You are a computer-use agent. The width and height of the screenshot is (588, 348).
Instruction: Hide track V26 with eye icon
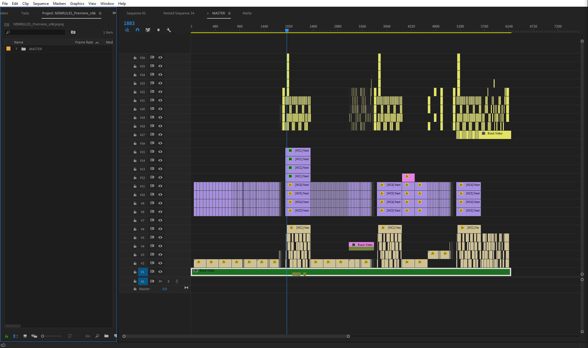(x=160, y=58)
